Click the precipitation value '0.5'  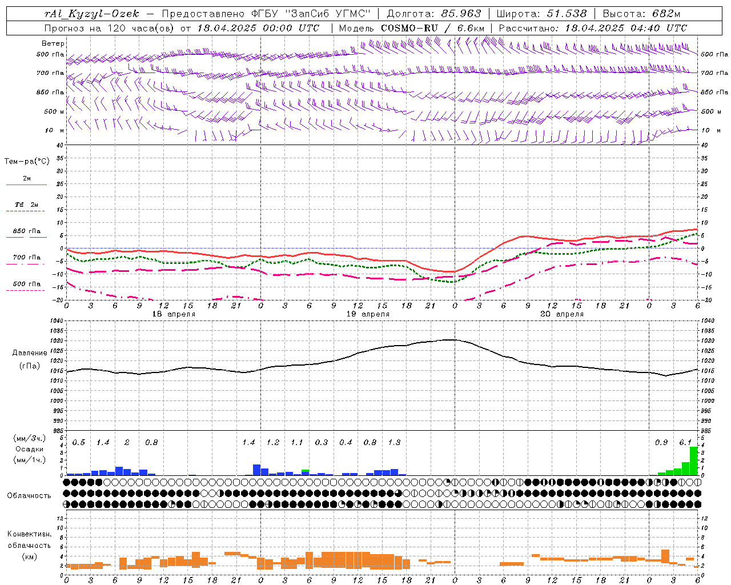tap(79, 443)
